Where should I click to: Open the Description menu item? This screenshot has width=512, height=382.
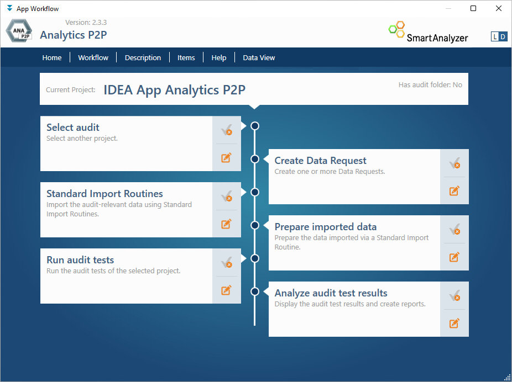[x=143, y=58]
